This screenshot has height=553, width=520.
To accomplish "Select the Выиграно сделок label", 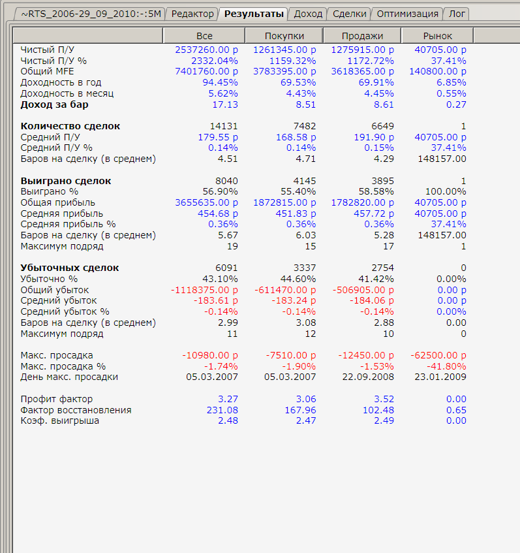I will coord(66,181).
